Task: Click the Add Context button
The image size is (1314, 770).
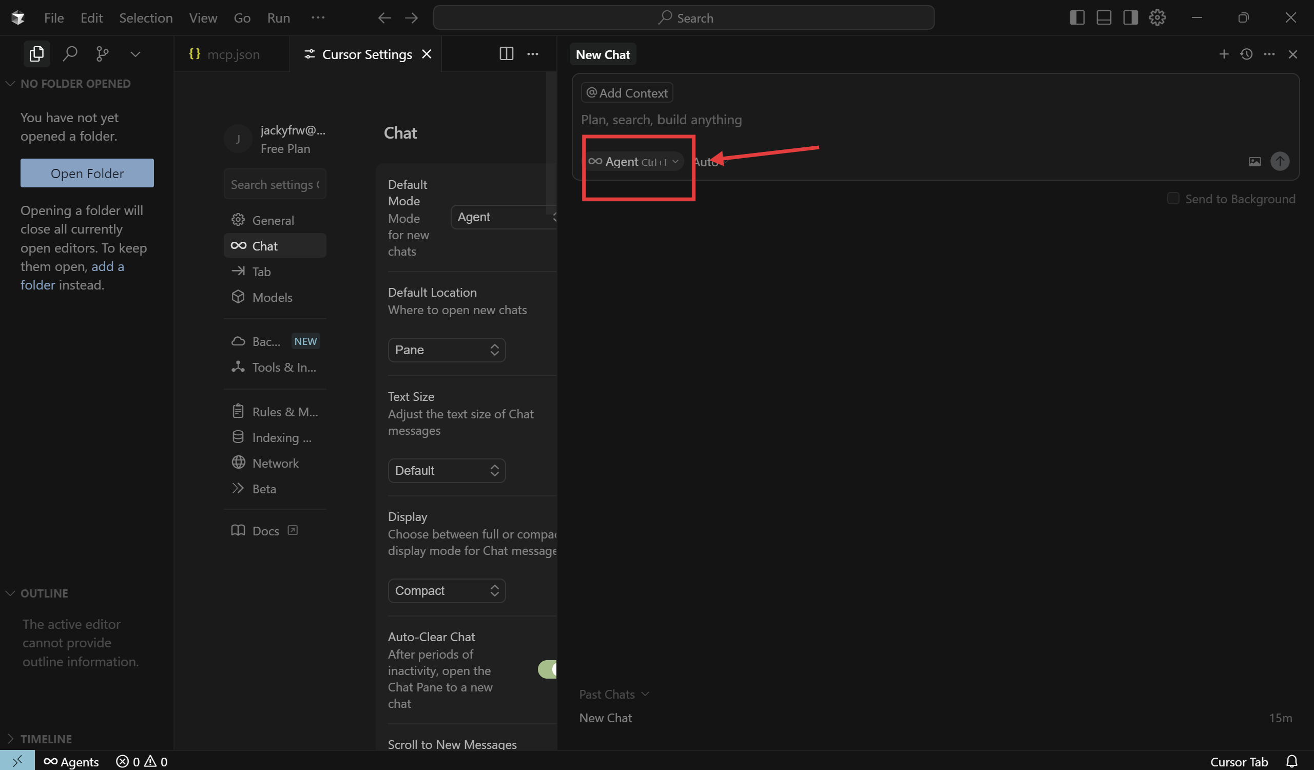Action: [627, 93]
